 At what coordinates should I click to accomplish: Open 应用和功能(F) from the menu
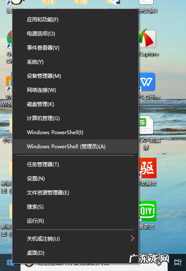click(x=76, y=20)
